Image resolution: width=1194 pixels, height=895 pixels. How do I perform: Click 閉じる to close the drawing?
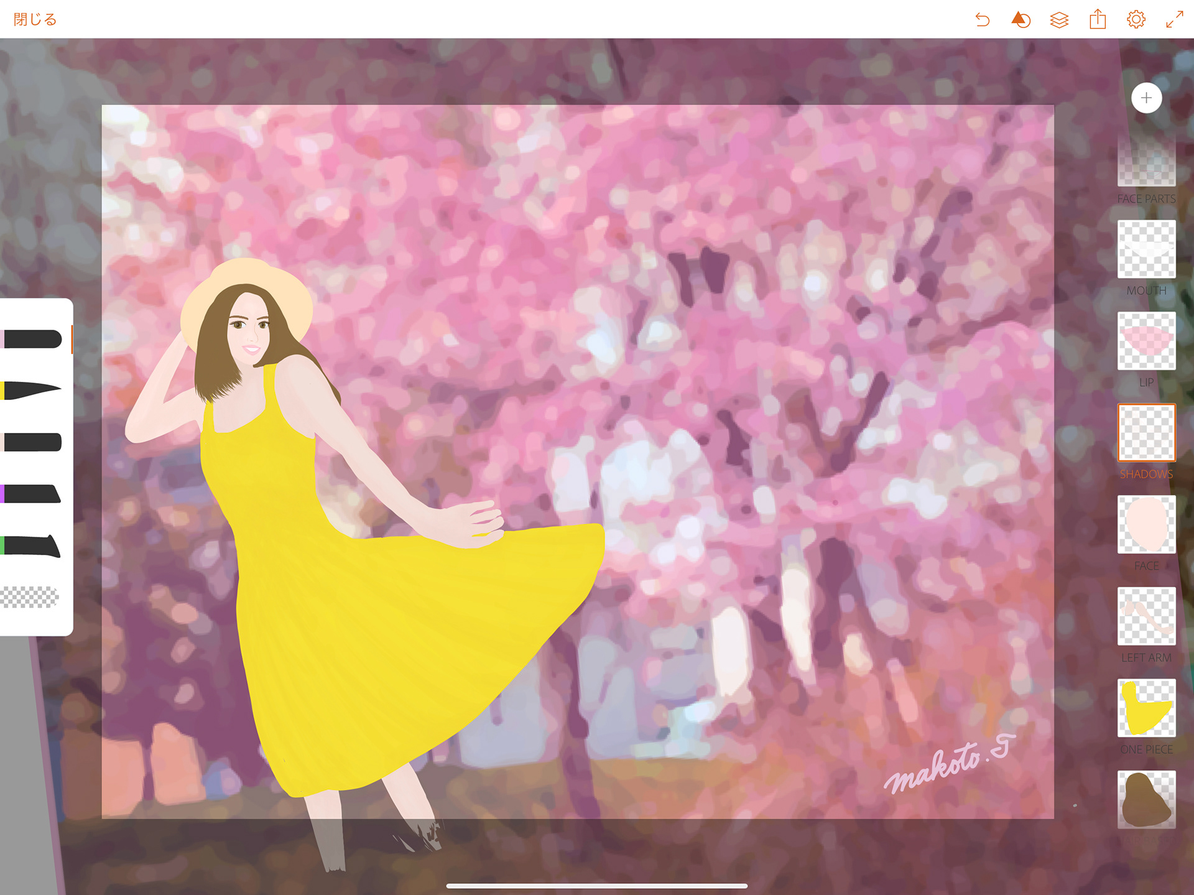click(x=35, y=19)
